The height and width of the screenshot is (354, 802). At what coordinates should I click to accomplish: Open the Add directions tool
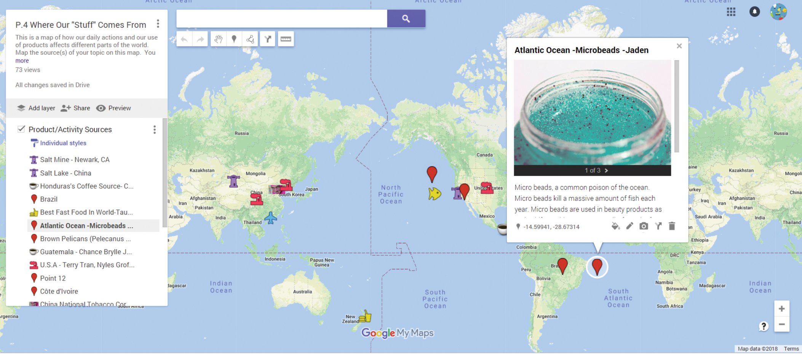coord(268,39)
